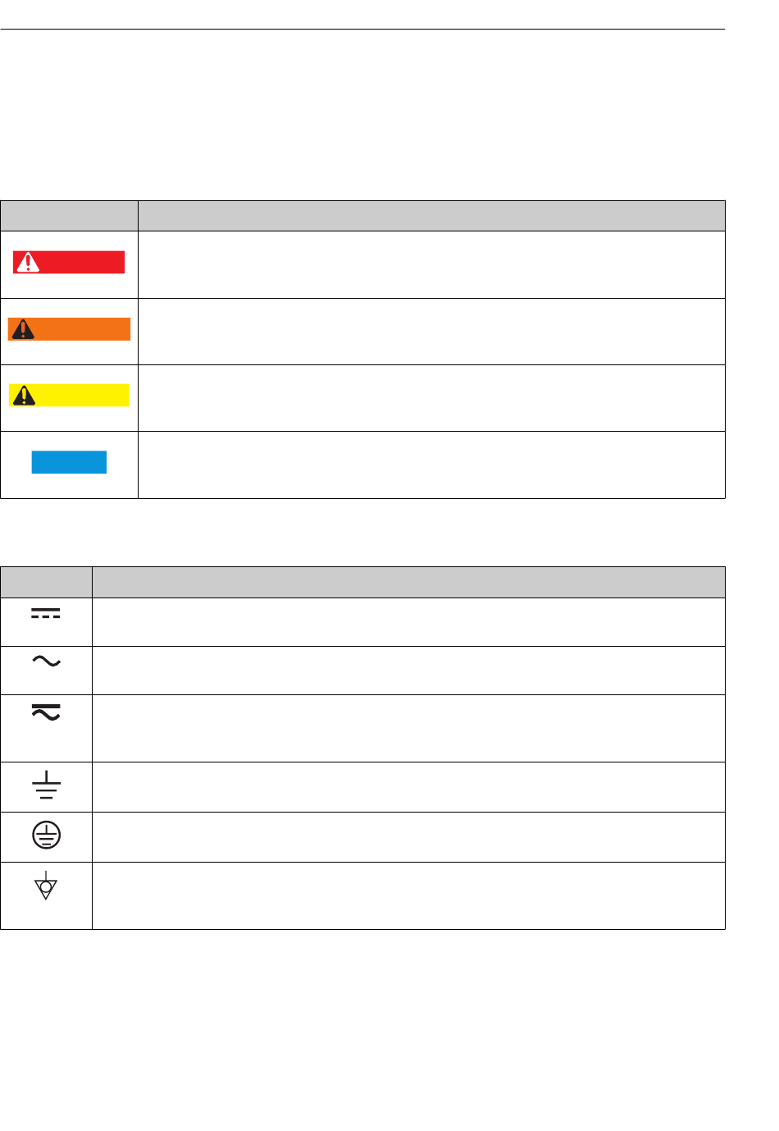The height and width of the screenshot is (1131, 779).
Task: Click the blue notice label rectangle
Action: coord(69,462)
